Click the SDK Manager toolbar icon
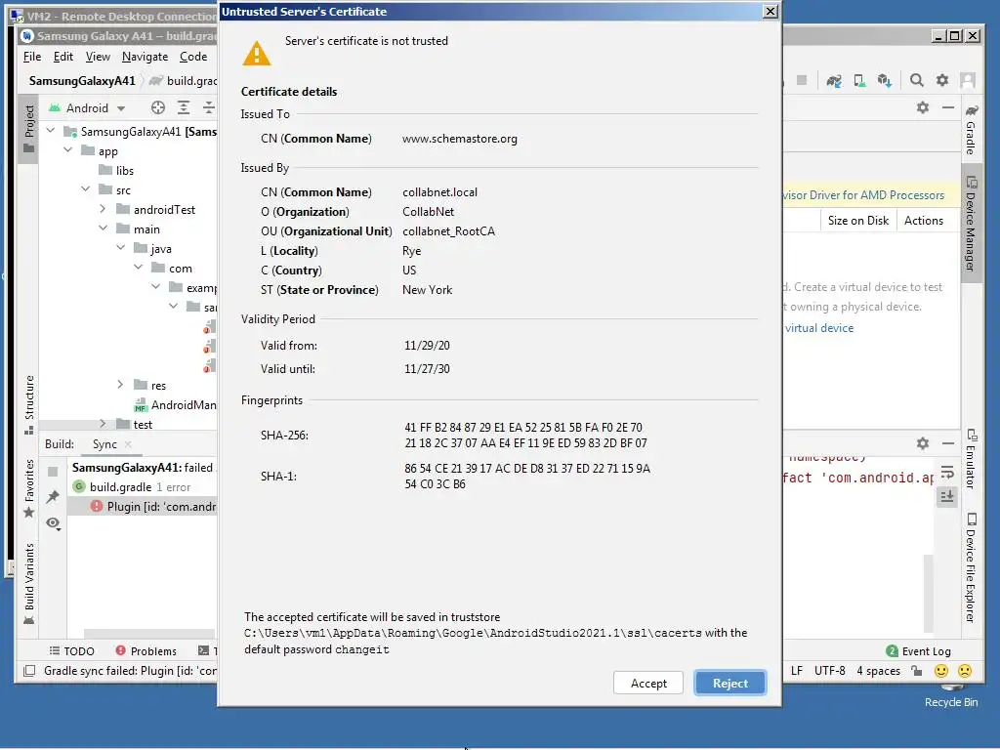The image size is (1000, 750). click(884, 80)
